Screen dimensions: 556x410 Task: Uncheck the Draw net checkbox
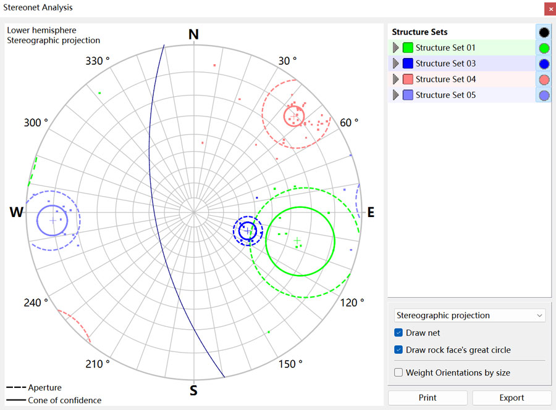tap(398, 333)
